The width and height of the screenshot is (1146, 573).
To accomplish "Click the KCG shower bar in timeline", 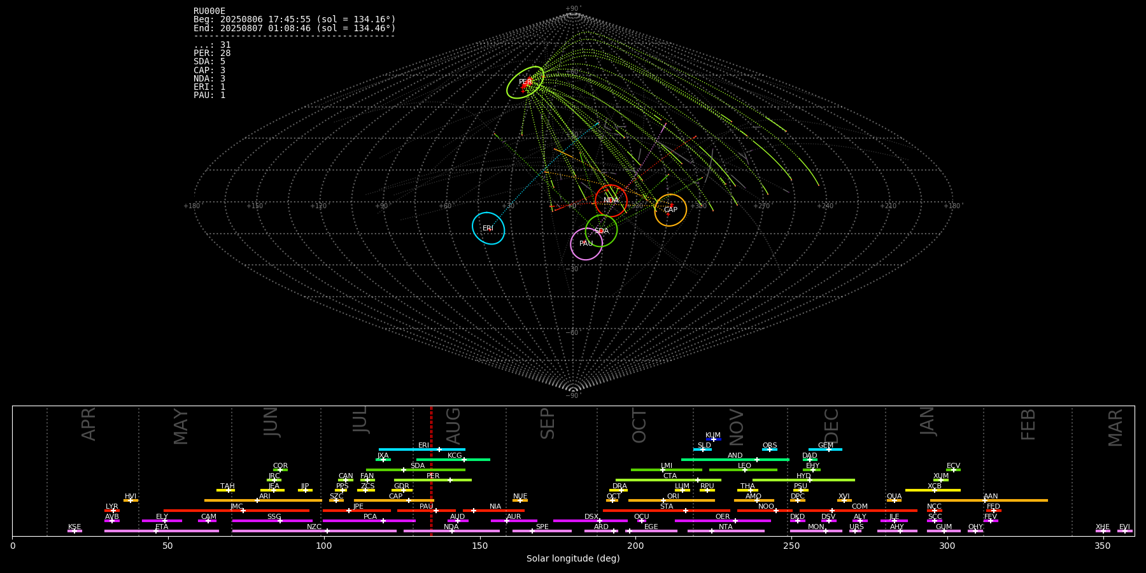I will (x=453, y=460).
